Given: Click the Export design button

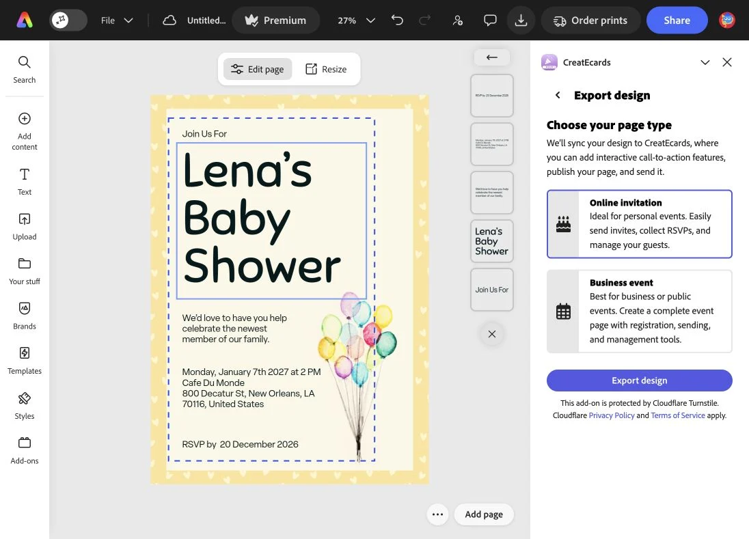Looking at the screenshot, I should pos(639,381).
